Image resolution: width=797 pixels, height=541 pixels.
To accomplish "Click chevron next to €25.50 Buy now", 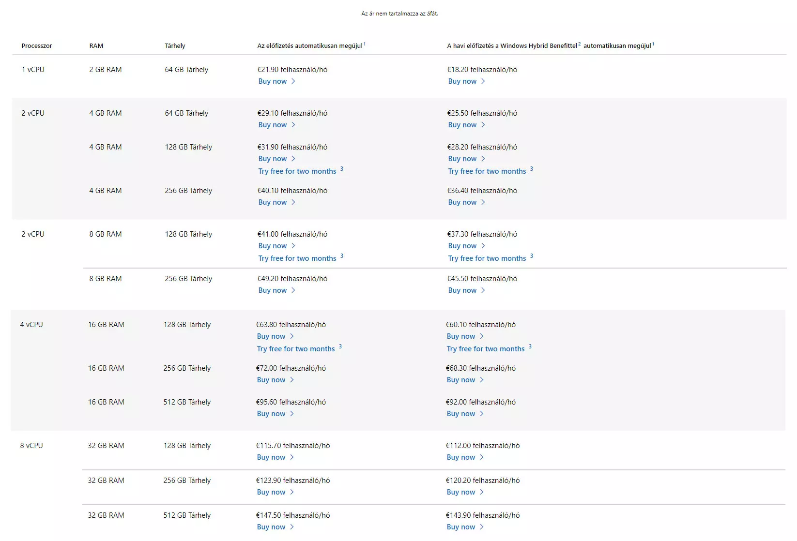I will tap(483, 125).
